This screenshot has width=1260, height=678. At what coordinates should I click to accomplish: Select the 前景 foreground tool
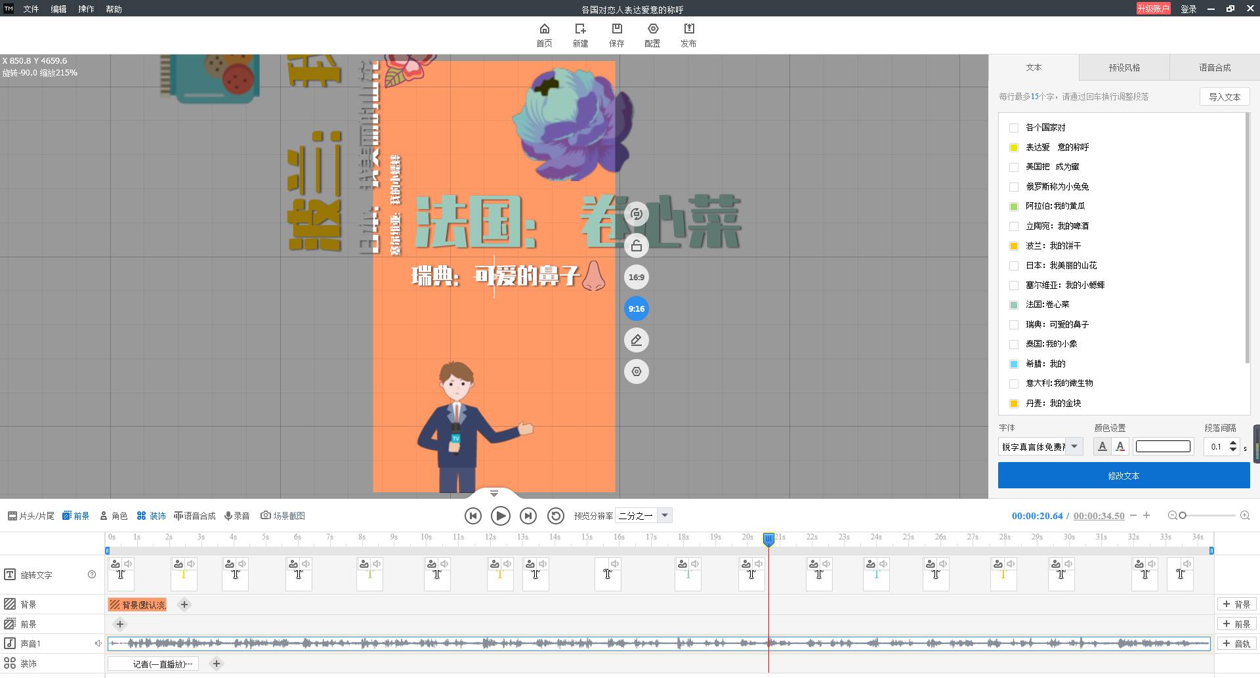pyautogui.click(x=75, y=516)
